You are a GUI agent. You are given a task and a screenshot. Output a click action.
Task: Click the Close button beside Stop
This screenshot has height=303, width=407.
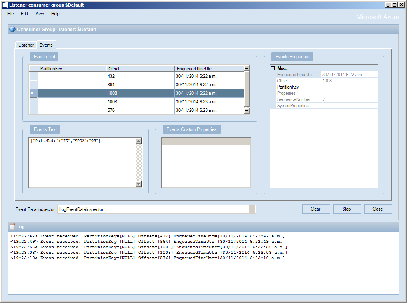point(378,209)
